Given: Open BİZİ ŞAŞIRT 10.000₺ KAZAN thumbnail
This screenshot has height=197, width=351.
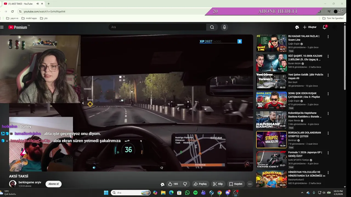Looking at the screenshot, I should click(271, 63).
